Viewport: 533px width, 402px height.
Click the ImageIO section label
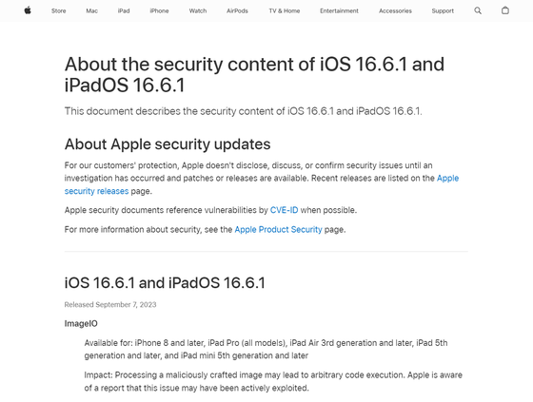(x=81, y=323)
